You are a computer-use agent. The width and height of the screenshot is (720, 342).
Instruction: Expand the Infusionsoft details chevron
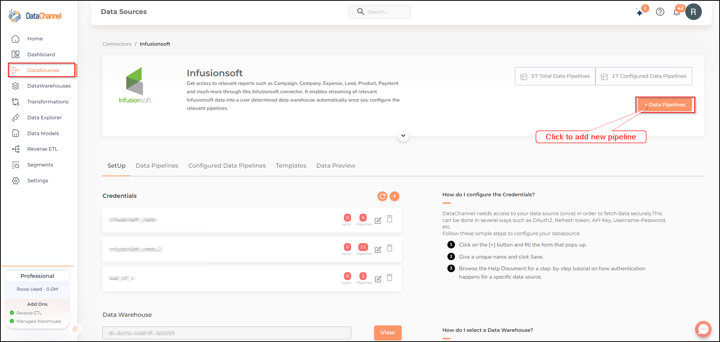click(403, 136)
